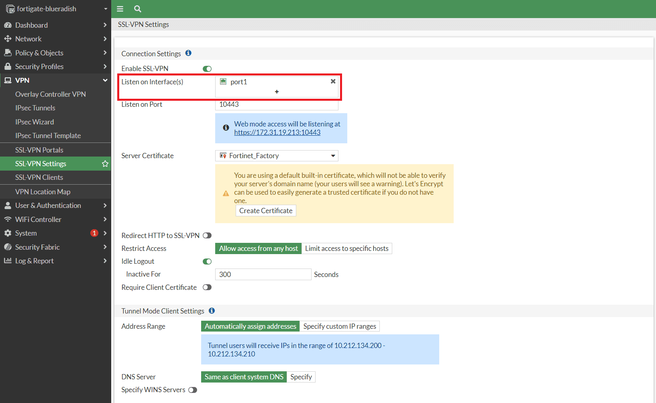Open System settings via the gear icon
Image resolution: width=656 pixels, height=403 pixels.
(8, 233)
